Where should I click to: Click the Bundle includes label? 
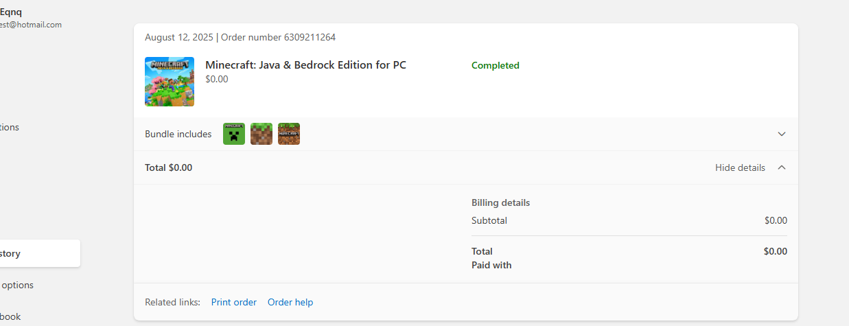pyautogui.click(x=178, y=134)
